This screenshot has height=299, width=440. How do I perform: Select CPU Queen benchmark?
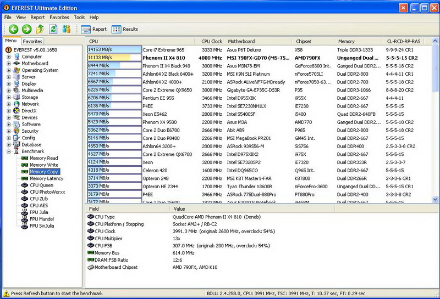[x=42, y=185]
